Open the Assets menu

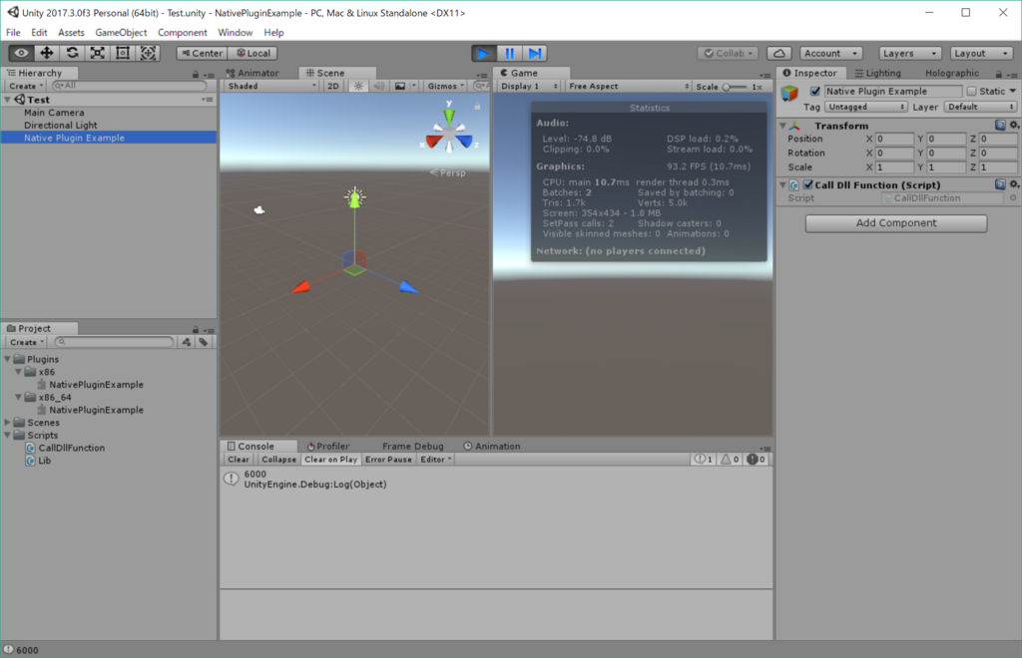click(71, 33)
